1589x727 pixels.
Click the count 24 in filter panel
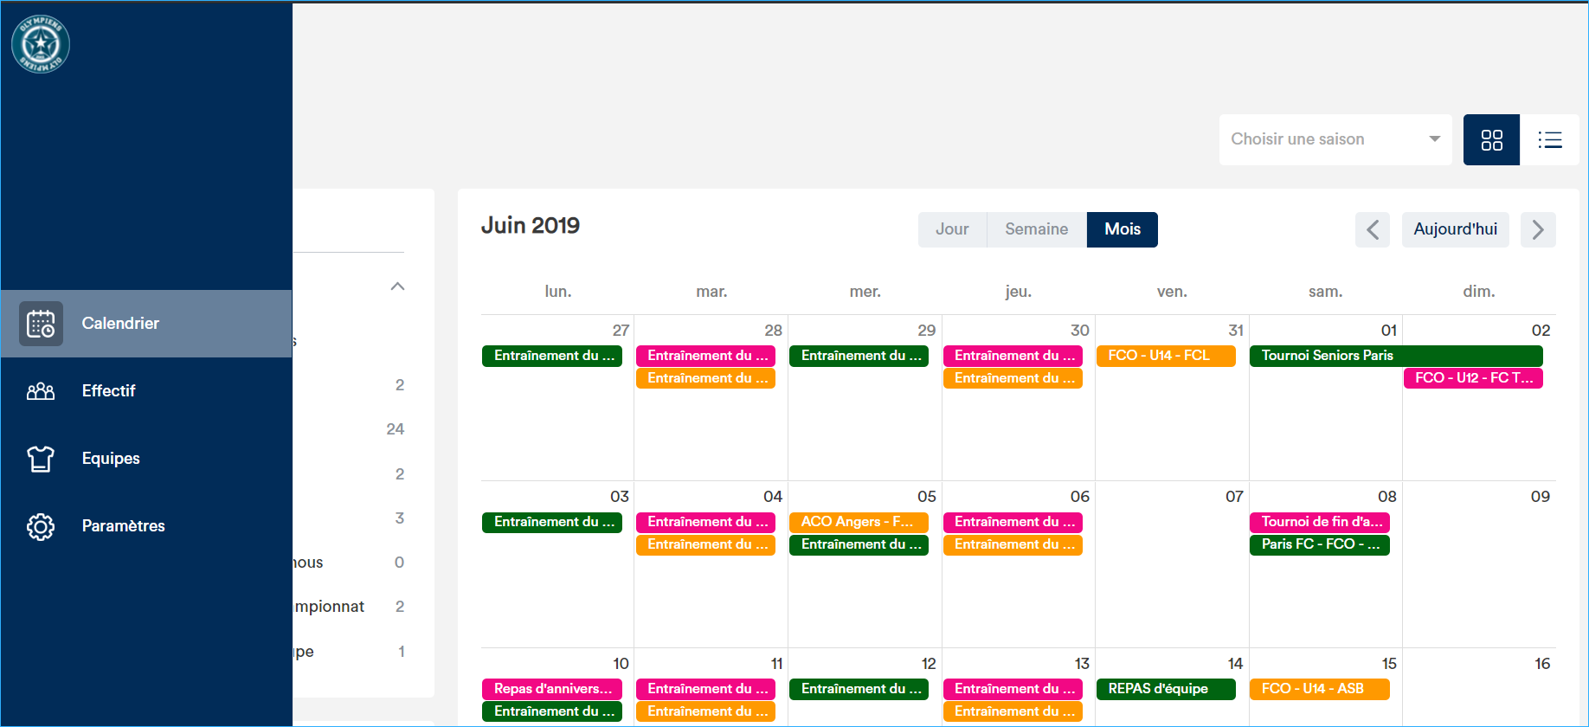pyautogui.click(x=396, y=429)
